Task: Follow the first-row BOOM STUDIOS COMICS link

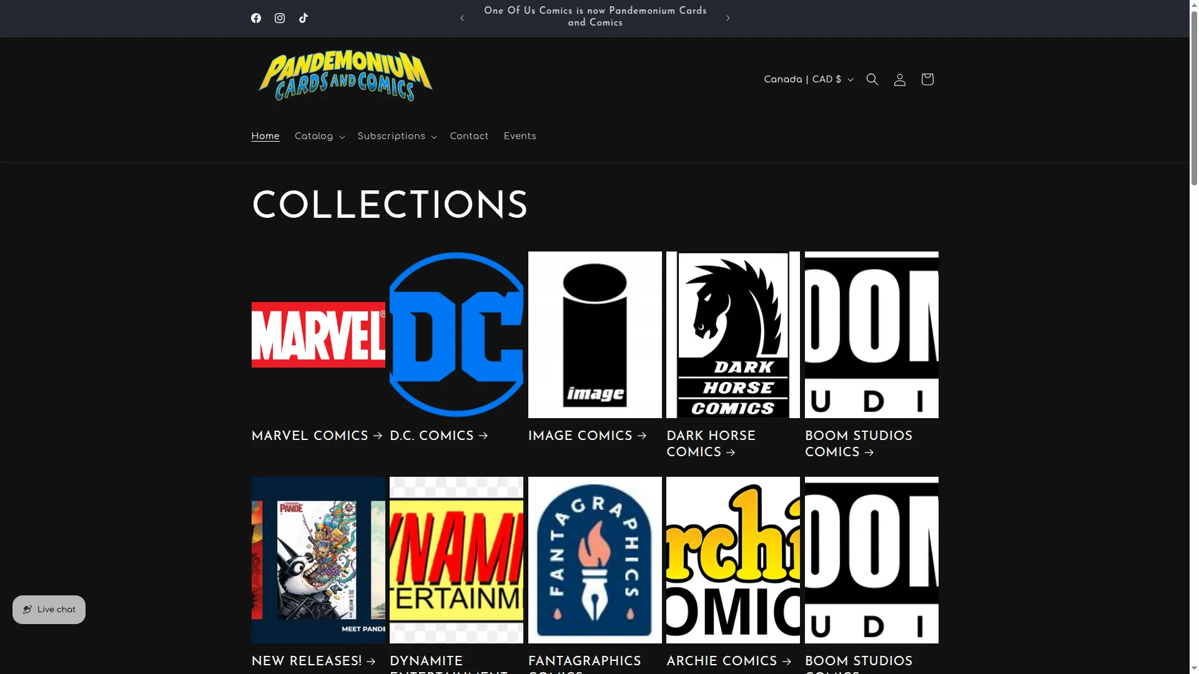Action: point(859,444)
